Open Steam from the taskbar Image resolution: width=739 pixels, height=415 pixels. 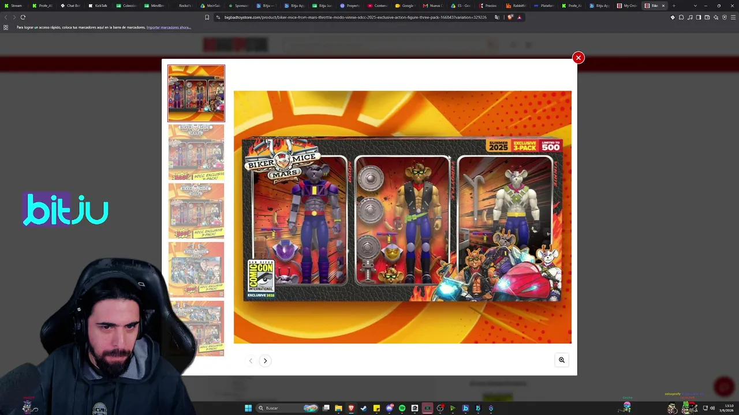point(364,408)
